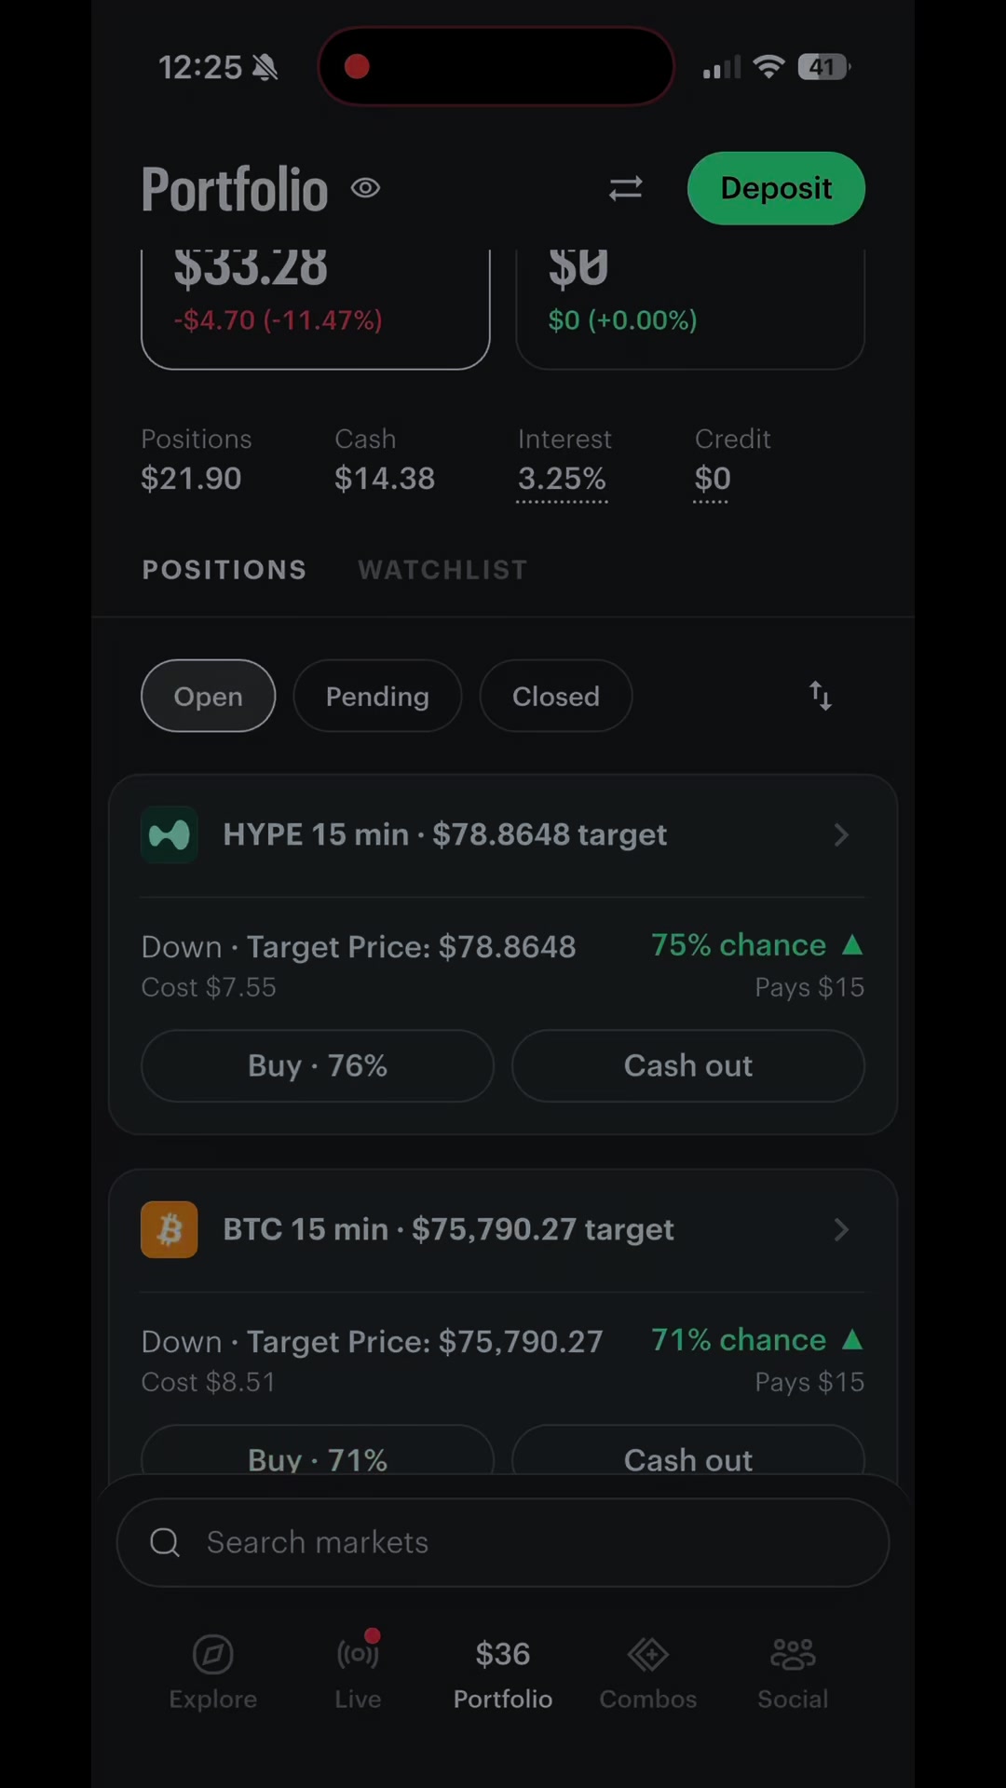Show details for Interest 3.25% rate

click(x=562, y=479)
